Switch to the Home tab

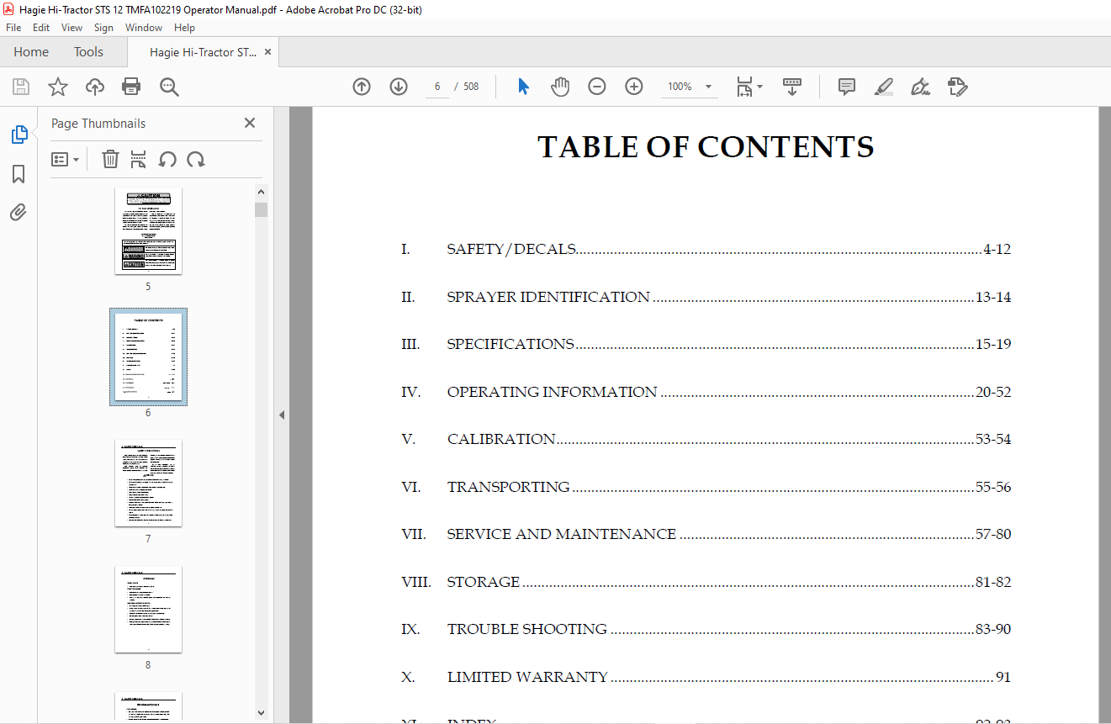[31, 52]
